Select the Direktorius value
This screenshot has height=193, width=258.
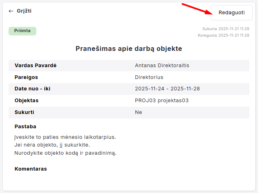click(x=149, y=77)
